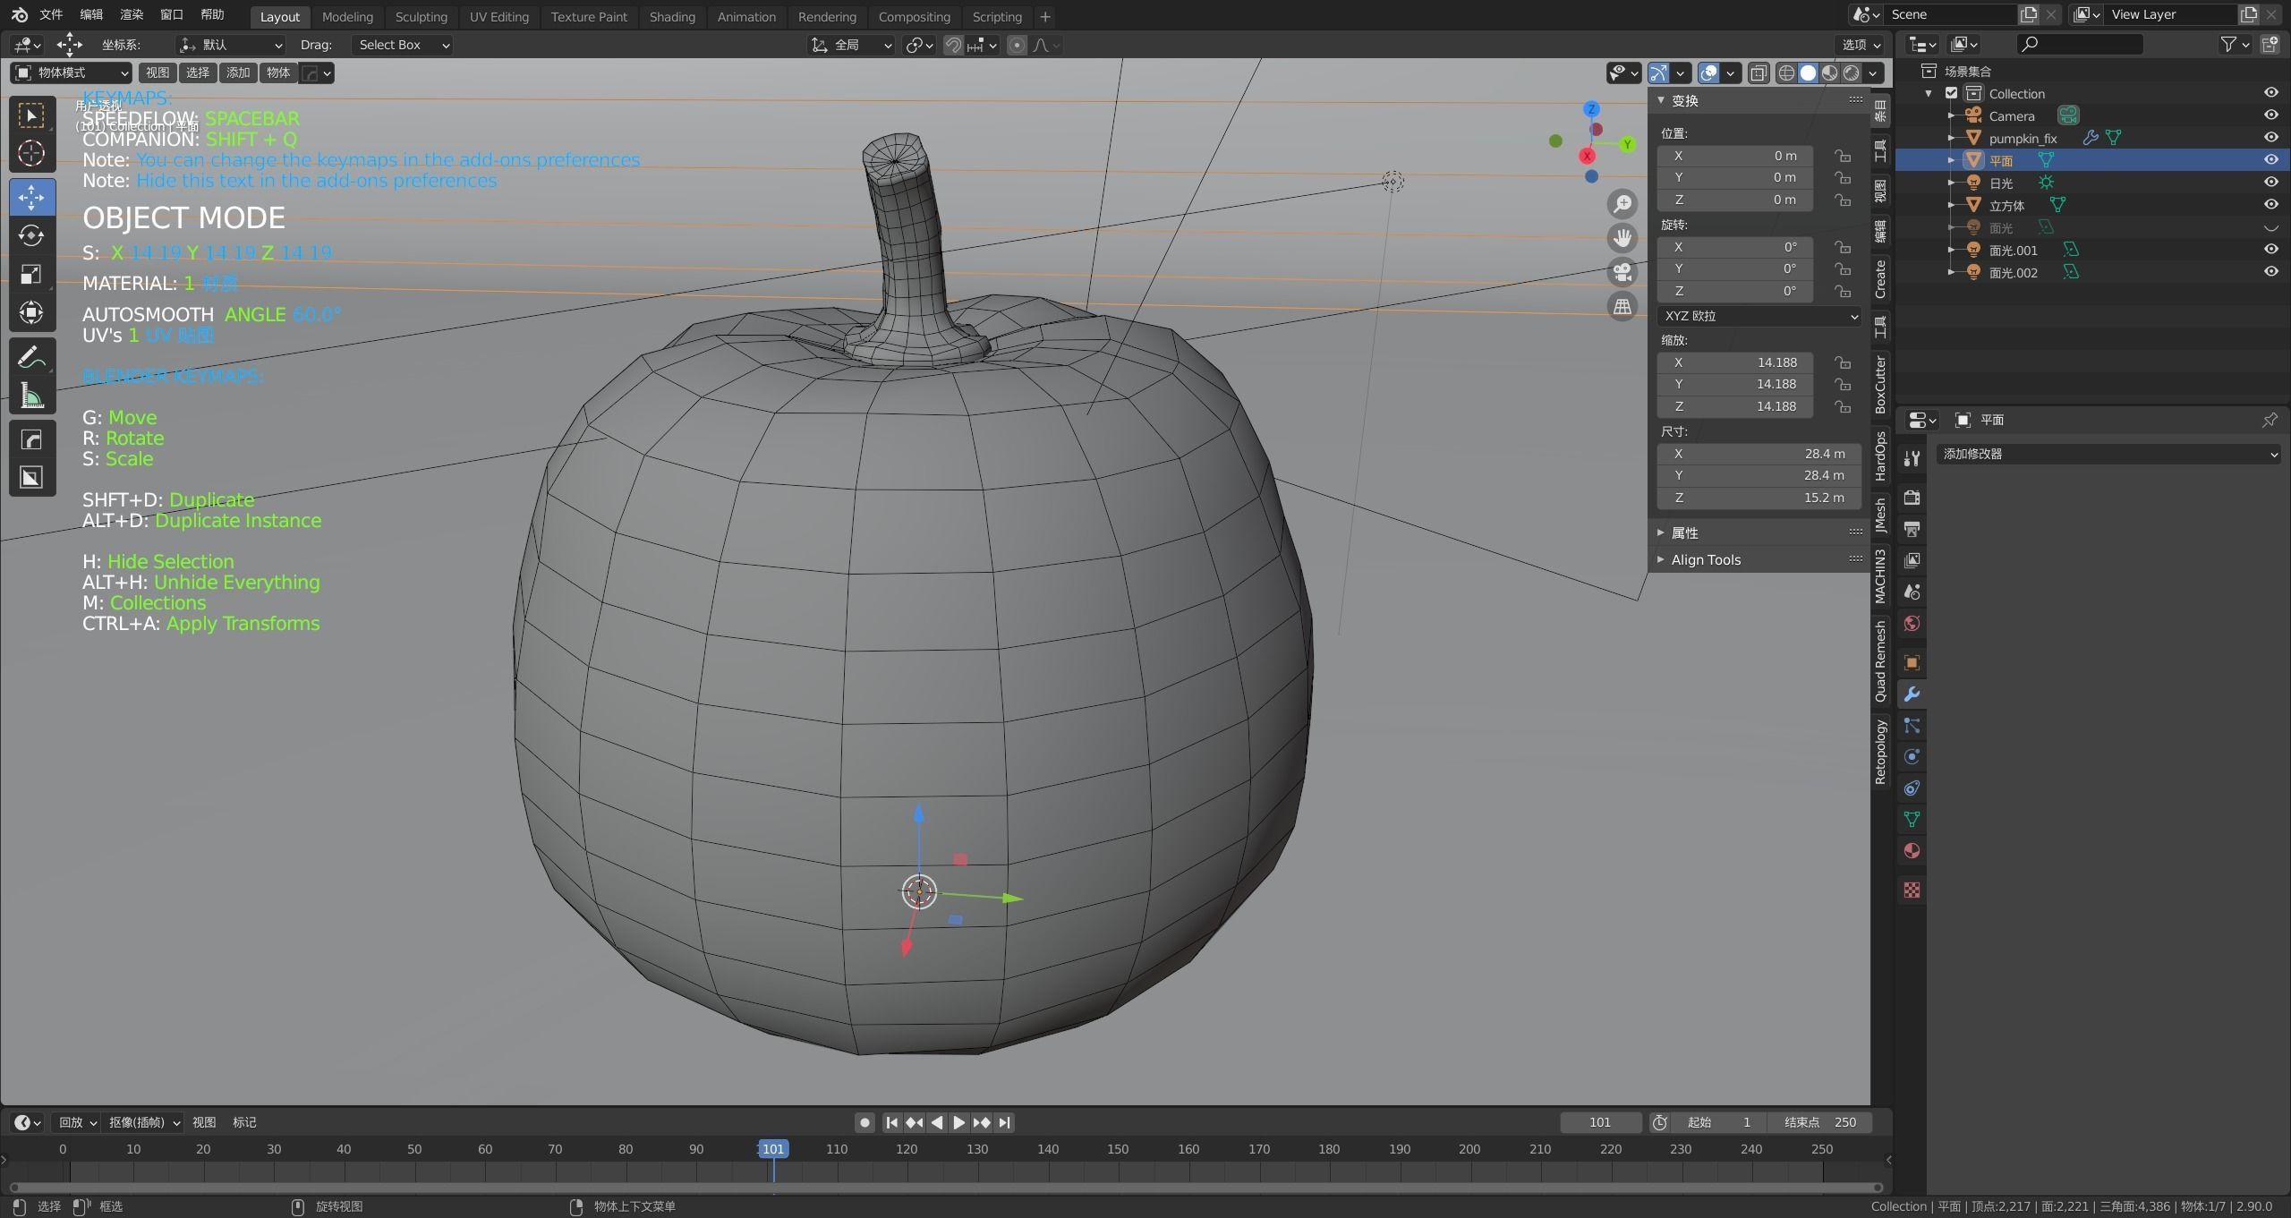Image resolution: width=2291 pixels, height=1218 pixels.
Task: Toggle visibility of 面光.002 light
Action: click(x=2270, y=272)
